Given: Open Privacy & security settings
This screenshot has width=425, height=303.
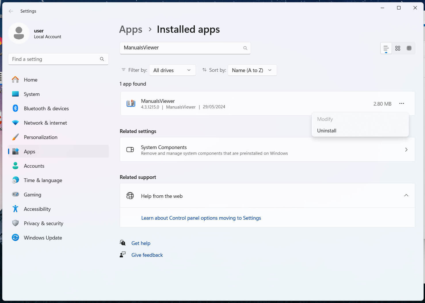Looking at the screenshot, I should tap(58, 223).
